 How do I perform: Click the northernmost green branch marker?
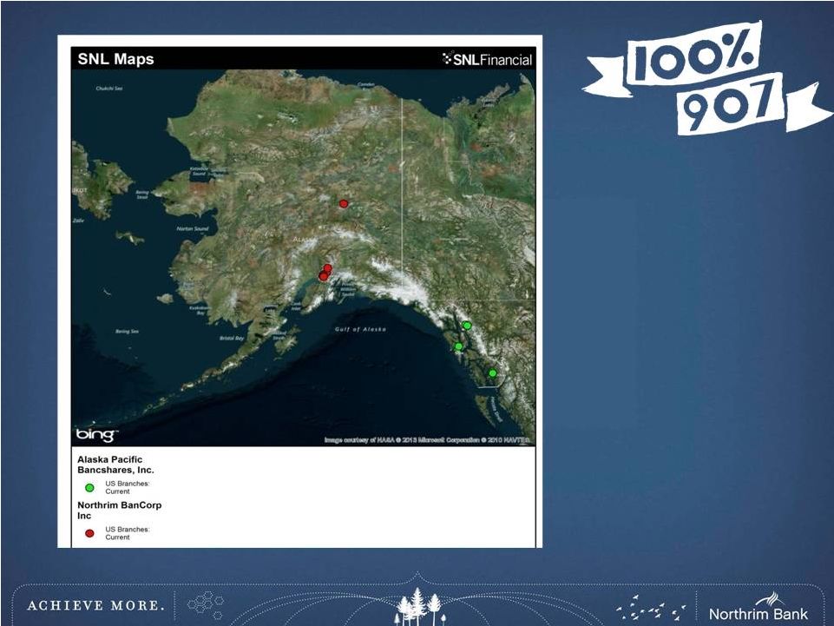pyautogui.click(x=467, y=326)
